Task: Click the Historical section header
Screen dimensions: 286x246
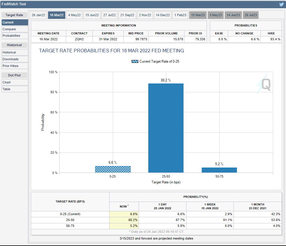Action: (x=14, y=45)
